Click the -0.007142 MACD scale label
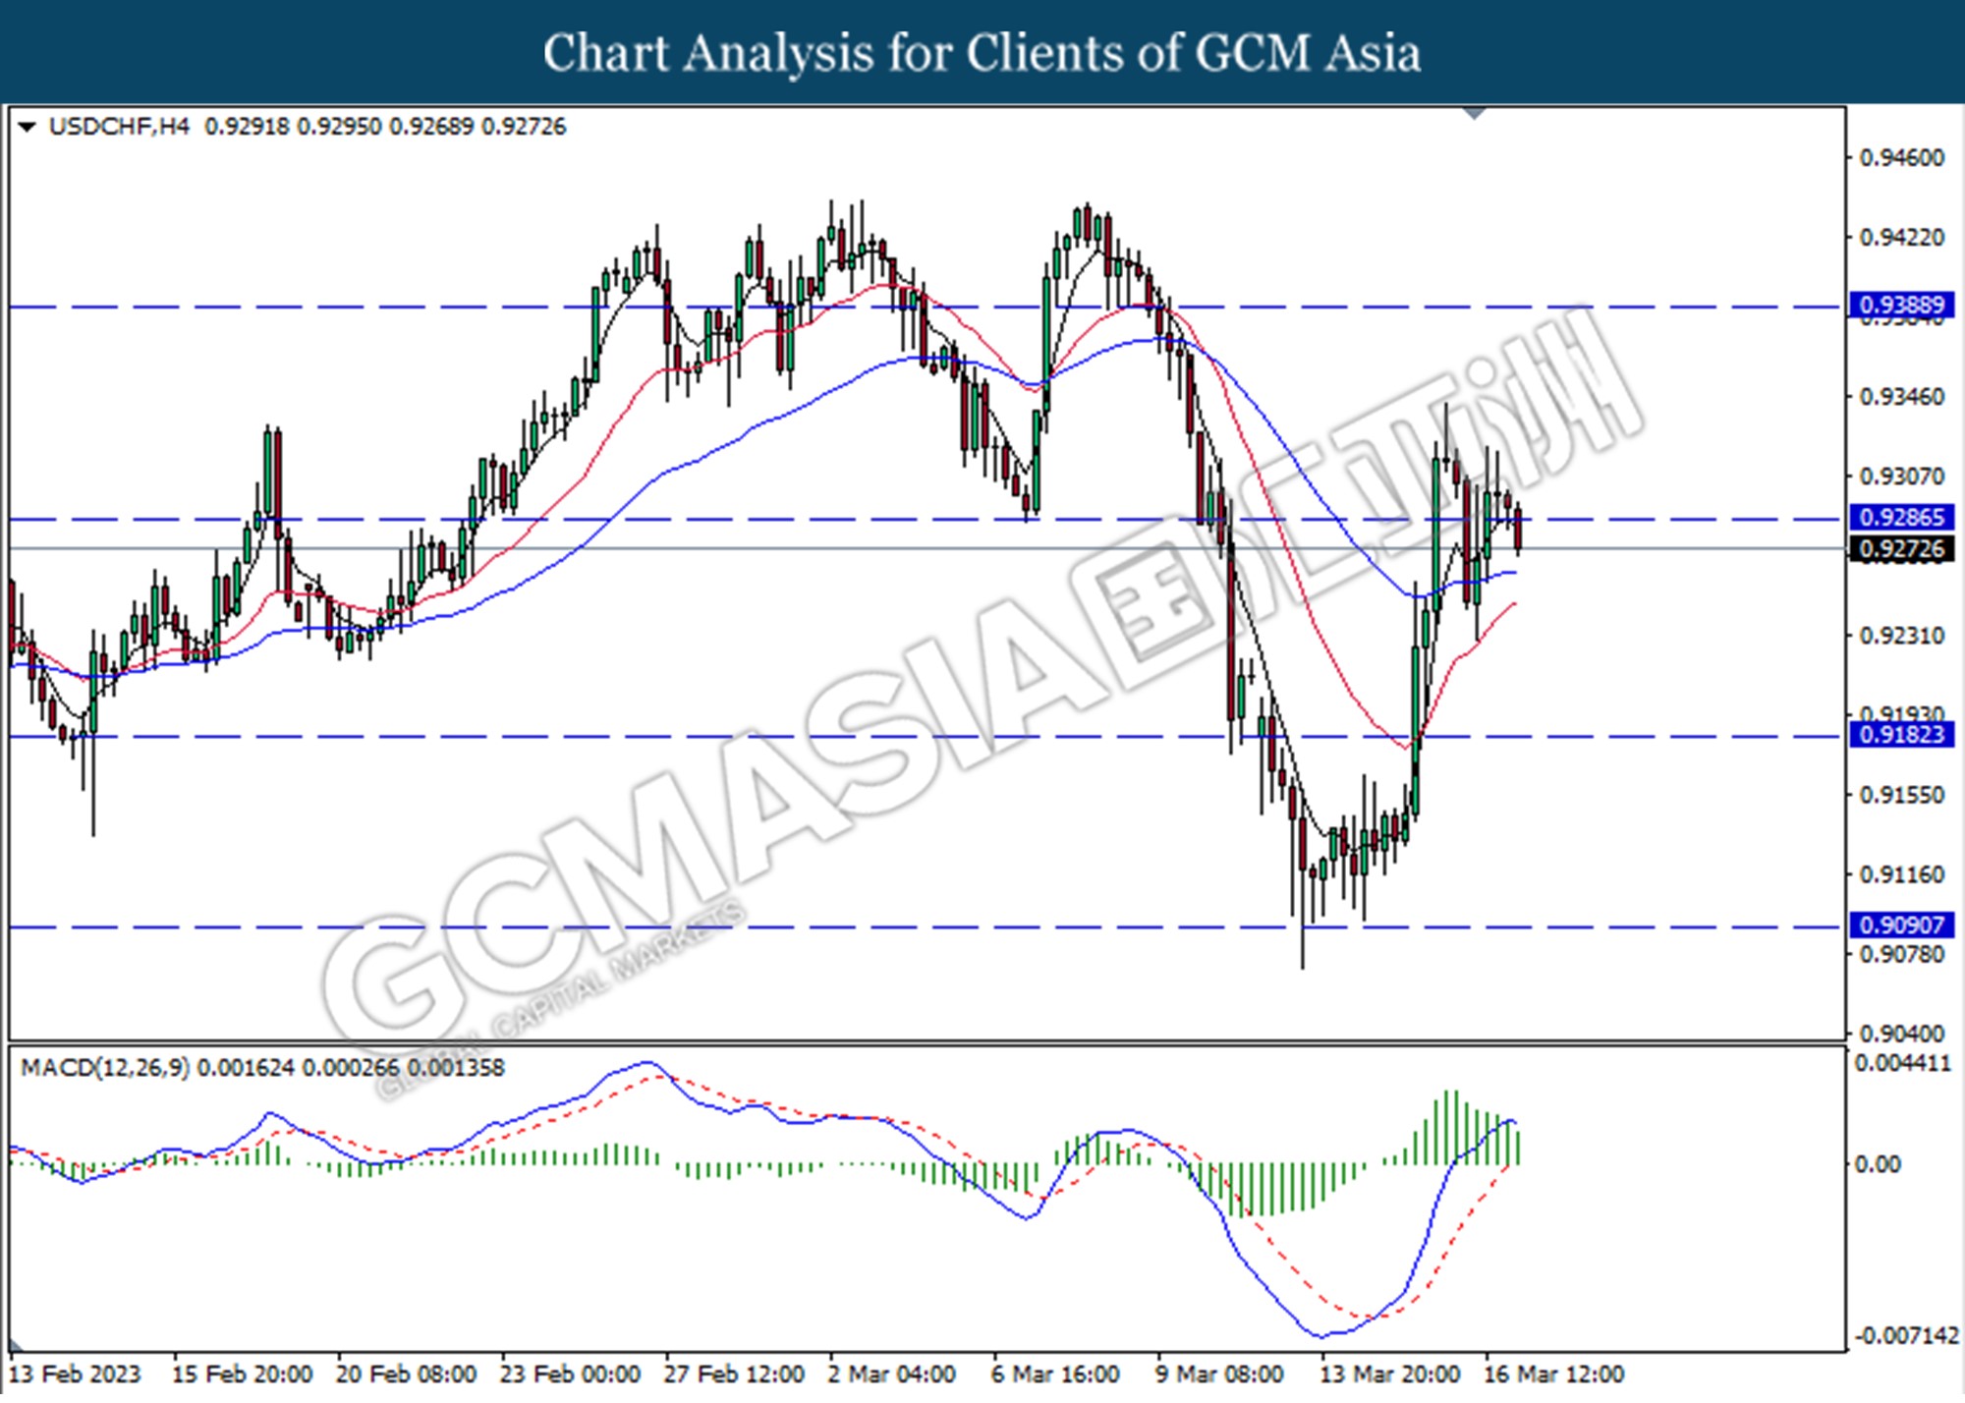Screen dimensions: 1965x1403 (x=1905, y=1336)
